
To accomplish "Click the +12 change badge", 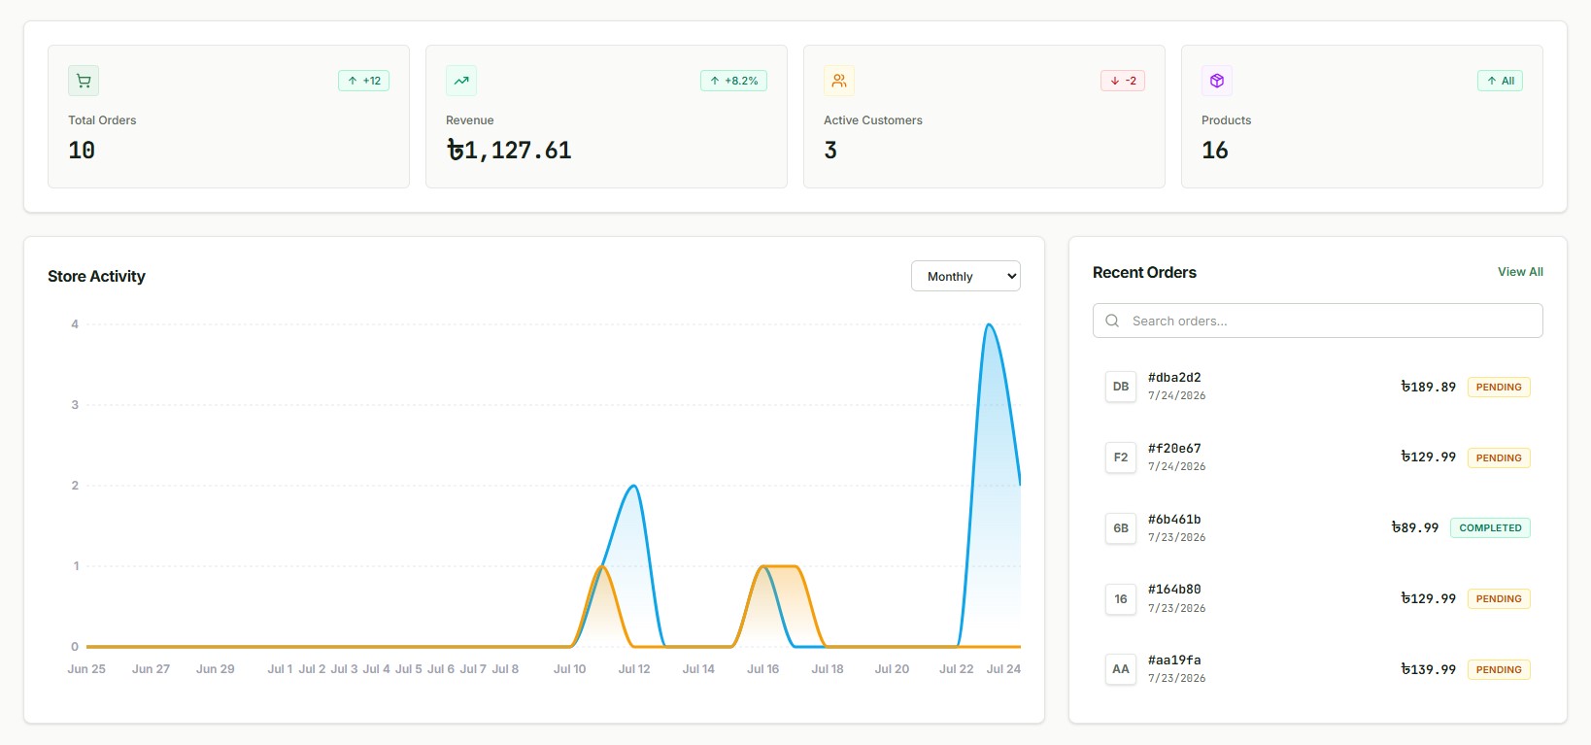I will [364, 81].
